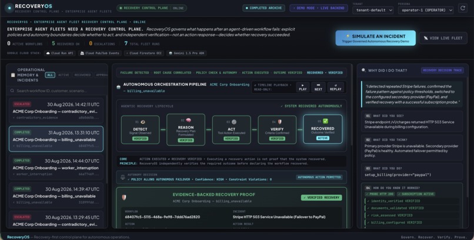The height and width of the screenshot is (240, 474).
Task: Click the cloud icon on Cloud Run API chip
Action: point(48,53)
